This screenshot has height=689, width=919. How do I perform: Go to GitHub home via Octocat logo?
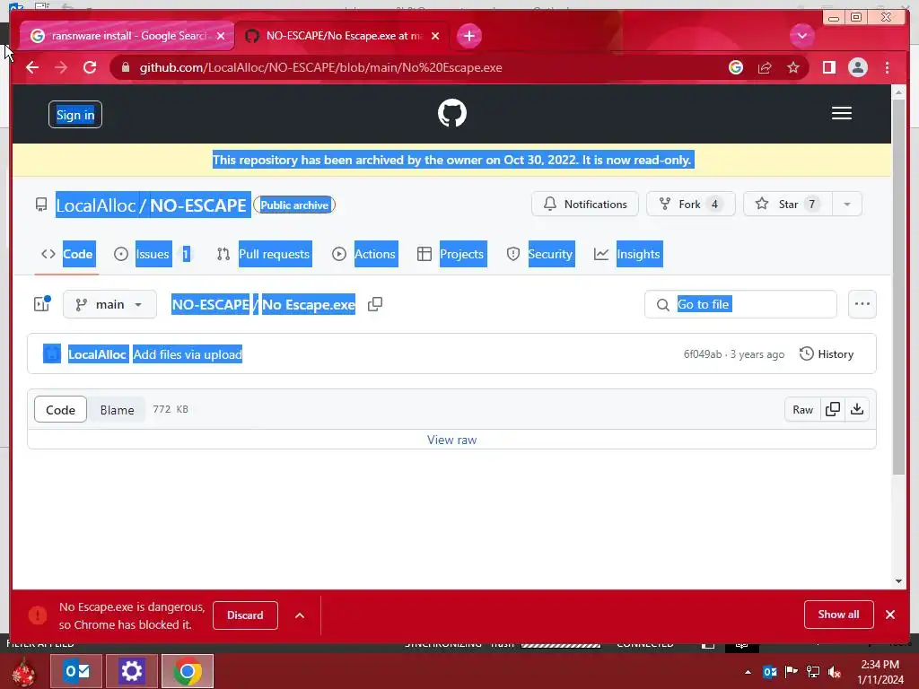point(452,113)
